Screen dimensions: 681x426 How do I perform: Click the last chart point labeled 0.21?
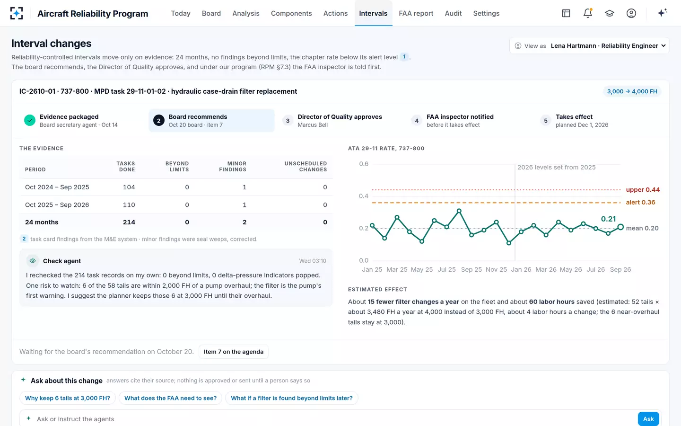coord(620,227)
